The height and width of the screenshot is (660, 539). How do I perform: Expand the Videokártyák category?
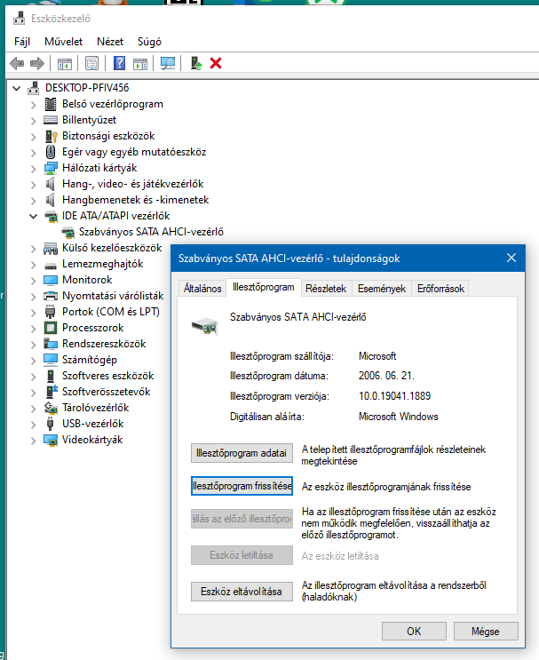[x=33, y=441]
